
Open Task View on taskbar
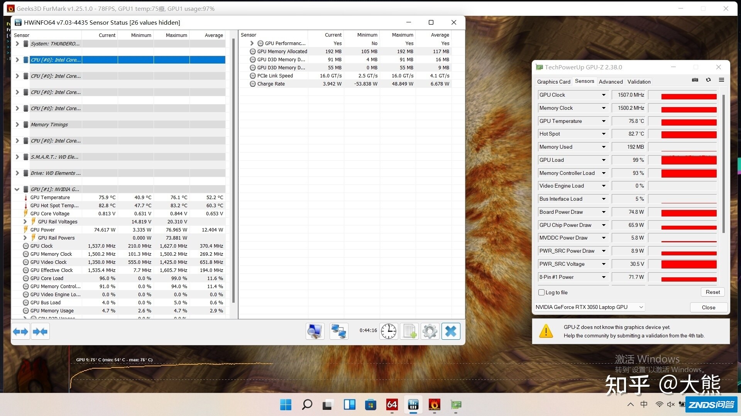click(328, 404)
